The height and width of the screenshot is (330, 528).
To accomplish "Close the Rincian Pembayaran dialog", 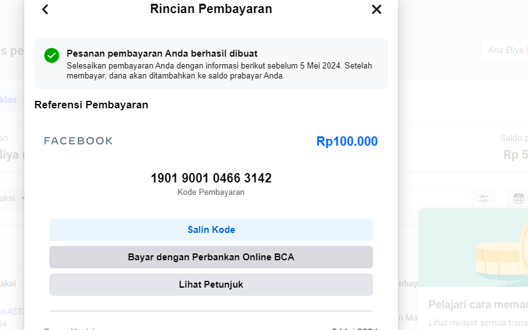I will [x=376, y=9].
